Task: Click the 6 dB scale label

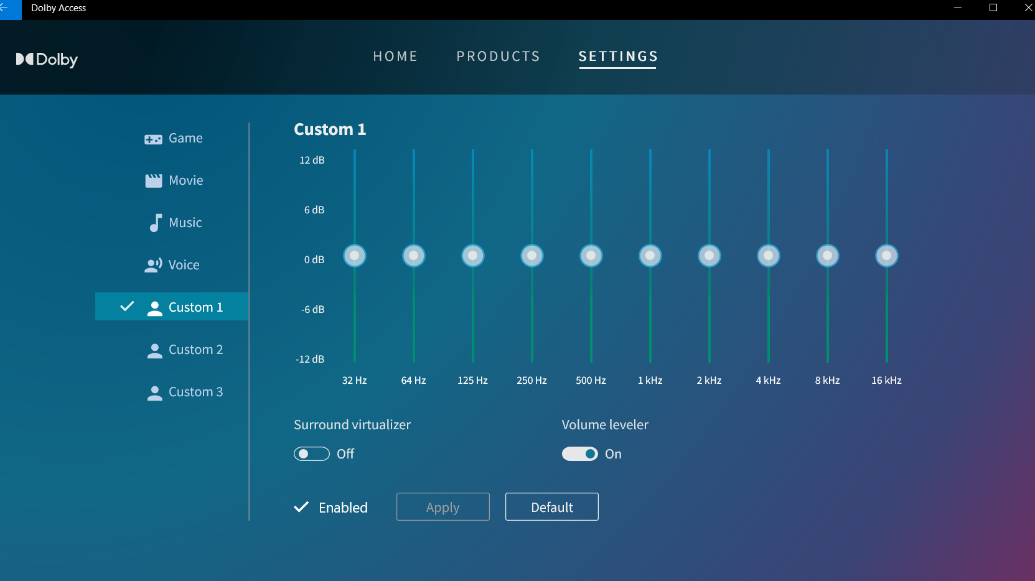Action: [x=314, y=210]
